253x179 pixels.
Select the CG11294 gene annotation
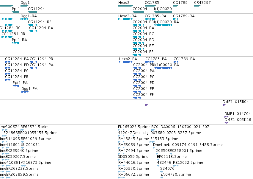click(x=32, y=12)
